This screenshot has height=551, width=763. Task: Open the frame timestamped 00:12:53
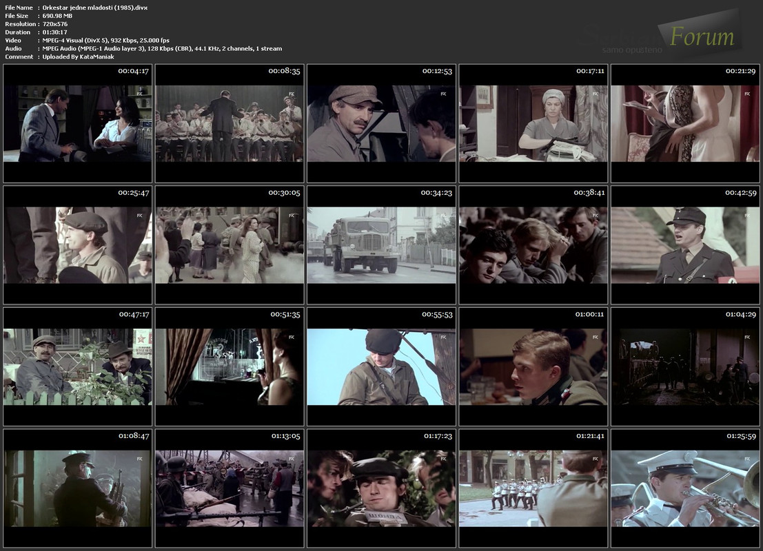pos(381,123)
